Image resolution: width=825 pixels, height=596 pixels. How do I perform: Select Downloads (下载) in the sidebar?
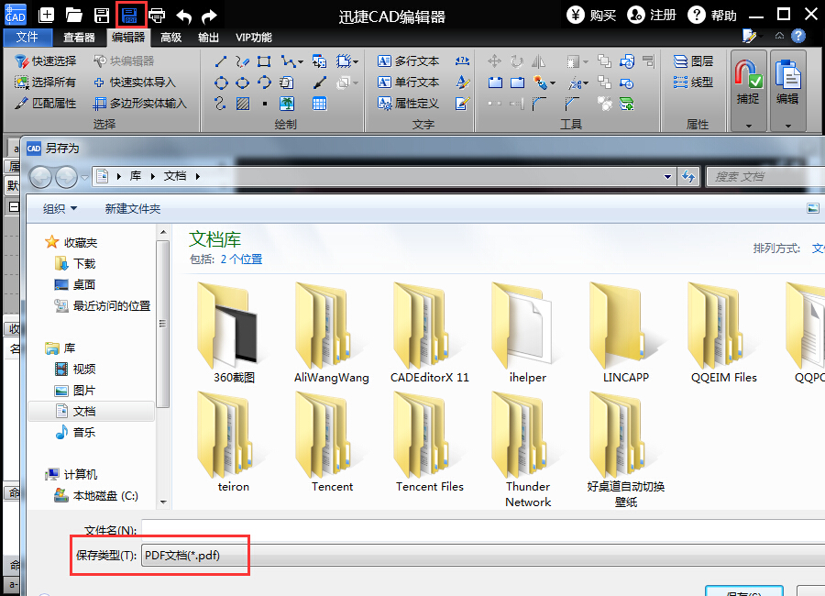coord(75,263)
